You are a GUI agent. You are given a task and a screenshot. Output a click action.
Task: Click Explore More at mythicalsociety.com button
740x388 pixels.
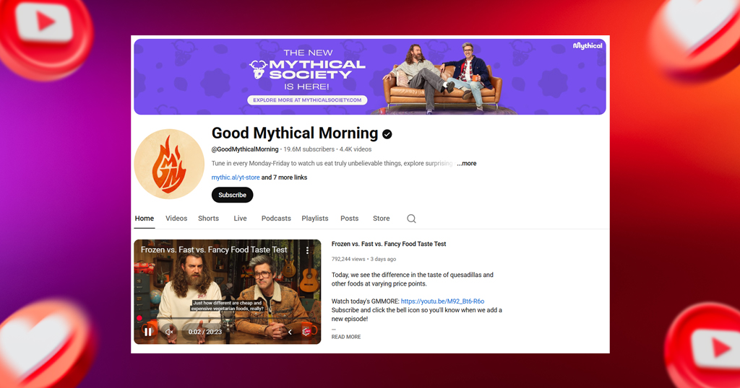tap(307, 100)
